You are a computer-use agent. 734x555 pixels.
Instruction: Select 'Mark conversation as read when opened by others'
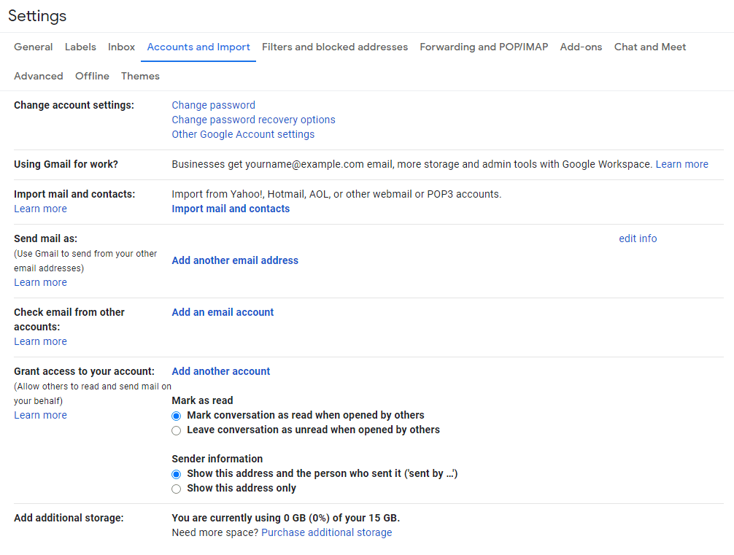(x=176, y=416)
